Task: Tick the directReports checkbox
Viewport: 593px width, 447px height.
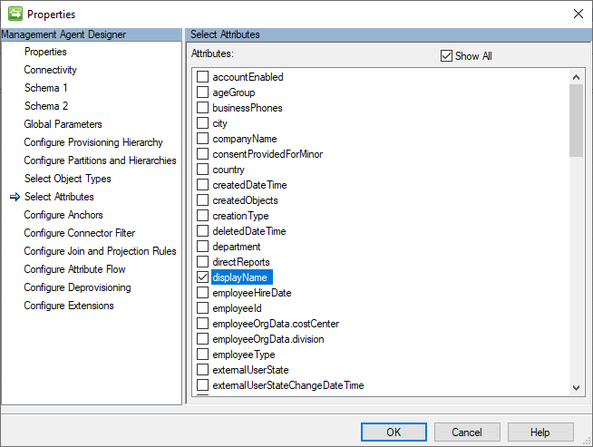Action: [x=203, y=262]
